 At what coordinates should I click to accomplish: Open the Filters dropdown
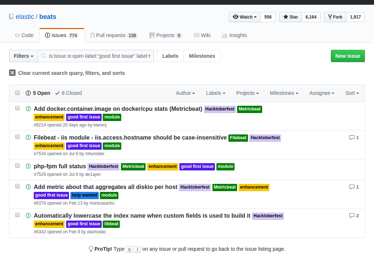point(23,56)
